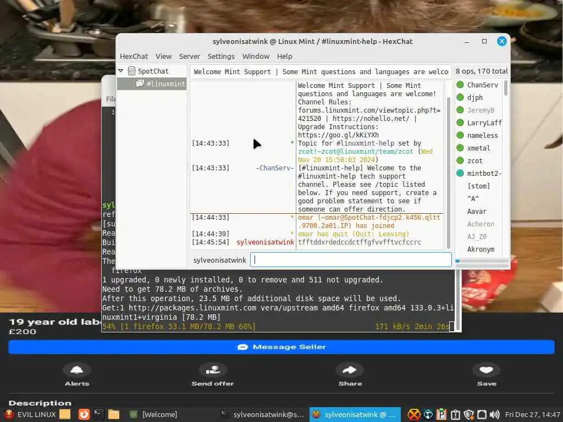Viewport: 563px width, 422px height.
Task: Open the Help menu
Action: coord(284,57)
